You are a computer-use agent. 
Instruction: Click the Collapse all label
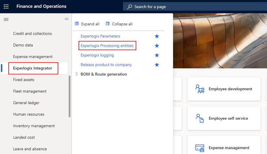(x=122, y=24)
